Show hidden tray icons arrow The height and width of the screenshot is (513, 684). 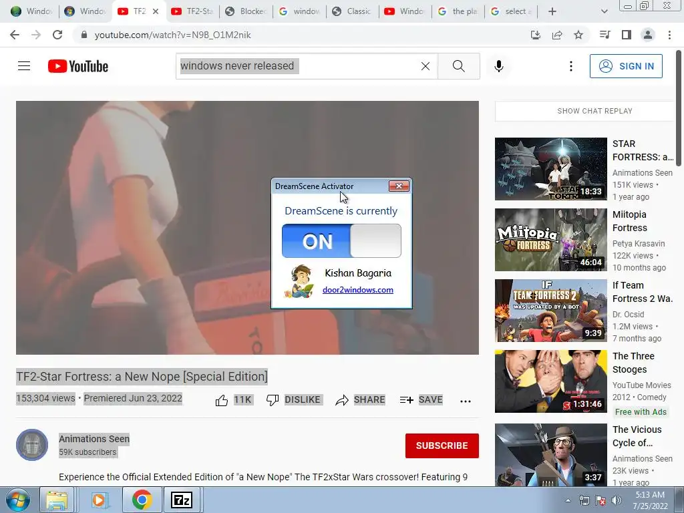point(568,500)
